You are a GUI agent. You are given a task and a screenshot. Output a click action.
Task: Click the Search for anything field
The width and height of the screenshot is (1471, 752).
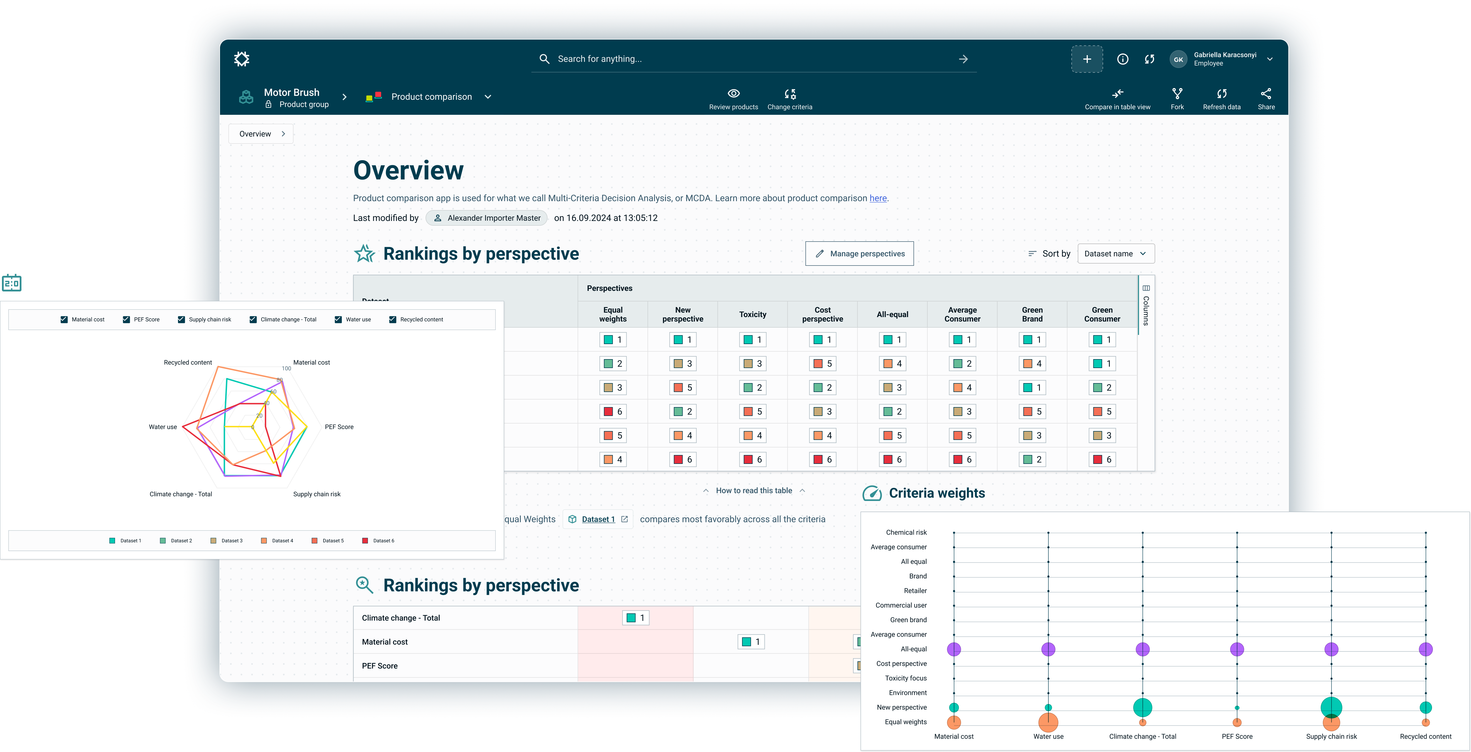(x=754, y=59)
